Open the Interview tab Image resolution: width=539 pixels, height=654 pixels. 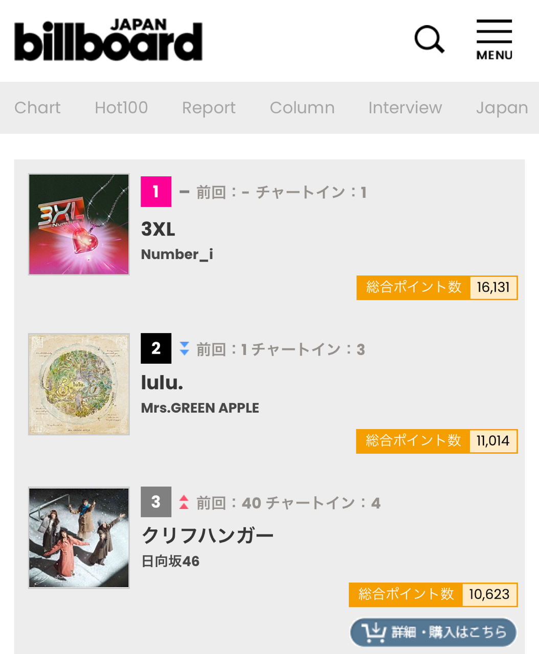click(405, 108)
